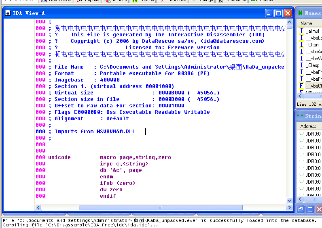Switch to the Functions tab
The height and width of the screenshot is (228, 322).
pyautogui.click(x=174, y=1)
